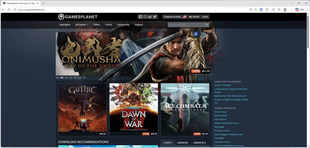
Task: Open the KOEI Tecmo promotion link
Action: (x=220, y=119)
